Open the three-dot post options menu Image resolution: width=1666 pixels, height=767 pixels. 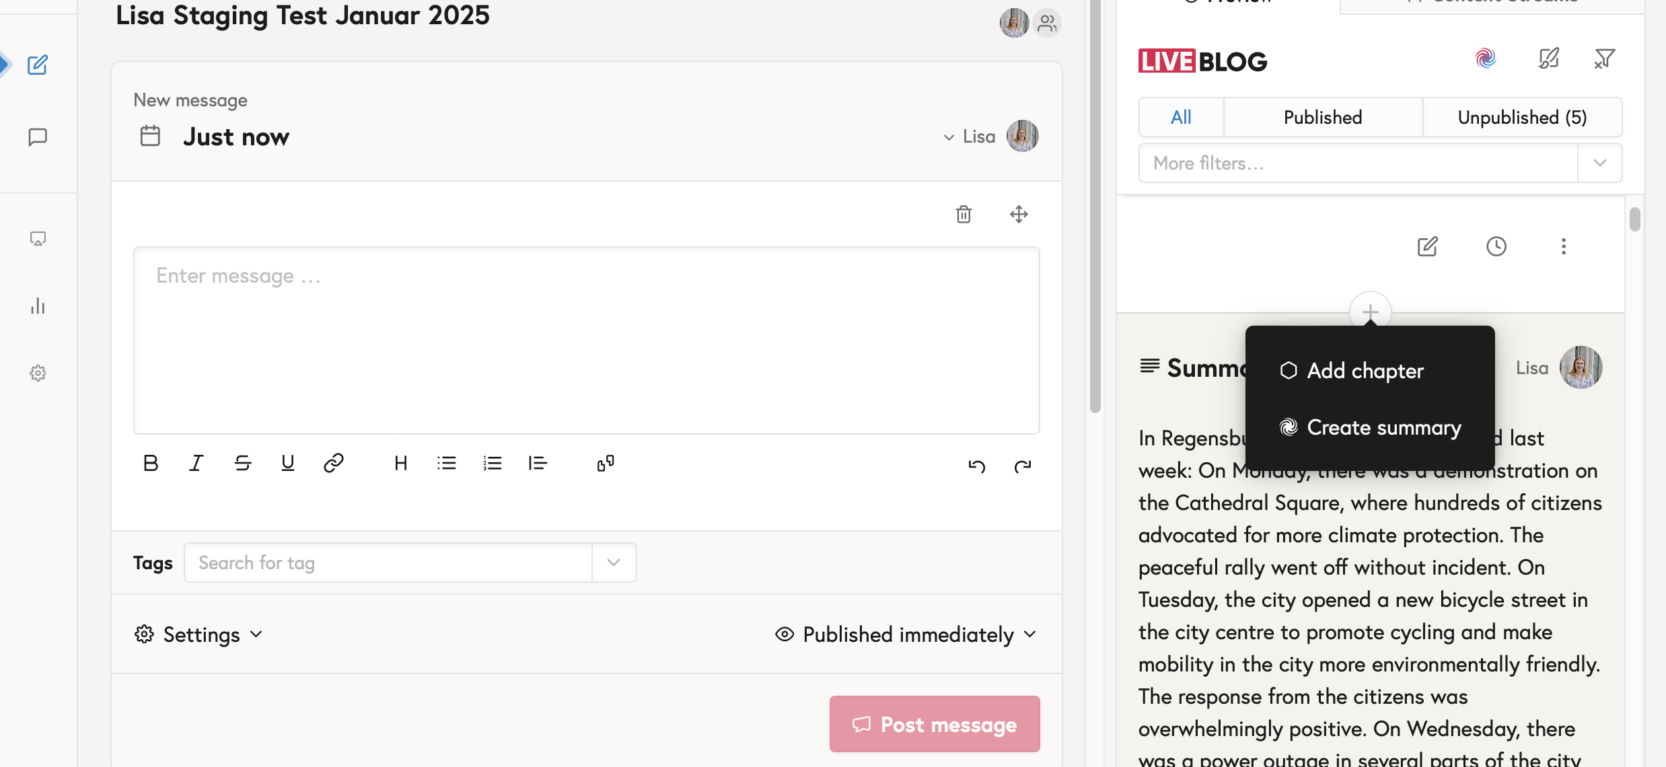pos(1563,246)
